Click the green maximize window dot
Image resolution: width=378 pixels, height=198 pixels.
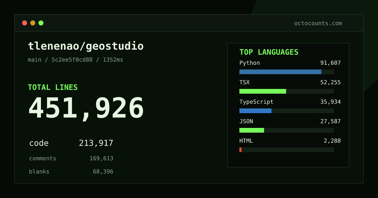(x=41, y=23)
